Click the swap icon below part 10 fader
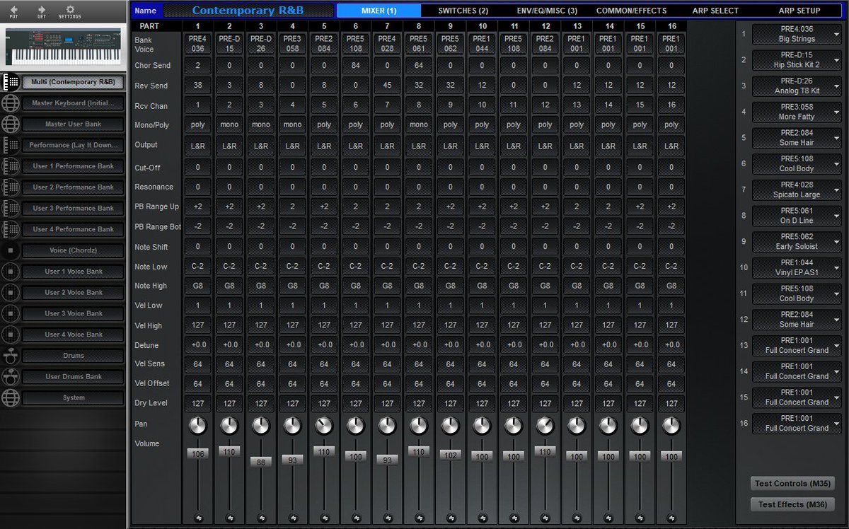Viewport: 849px width, 529px height. (482, 518)
